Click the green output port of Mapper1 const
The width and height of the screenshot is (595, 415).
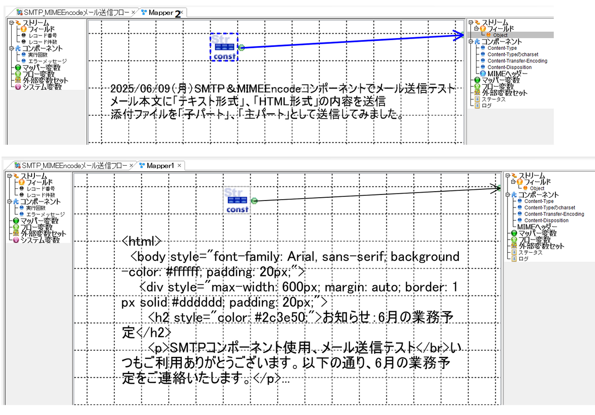(254, 201)
